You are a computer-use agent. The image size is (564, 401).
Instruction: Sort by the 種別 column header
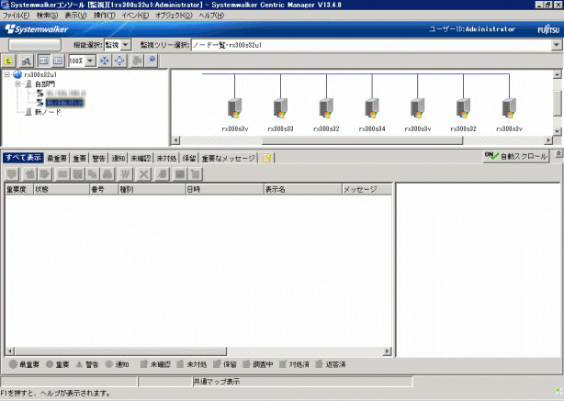click(x=152, y=189)
